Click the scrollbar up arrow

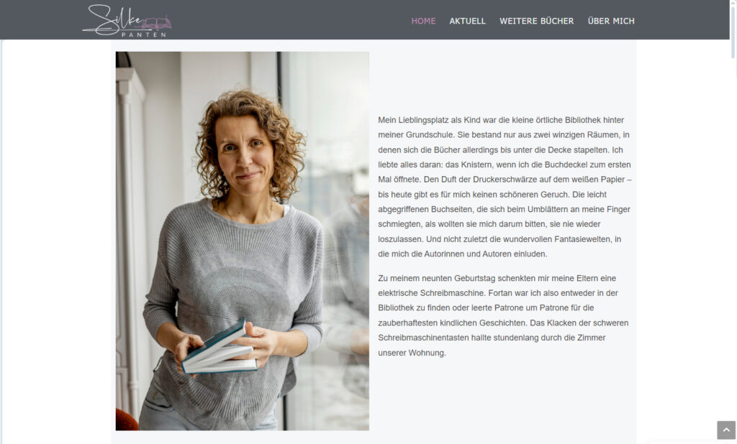733,3
